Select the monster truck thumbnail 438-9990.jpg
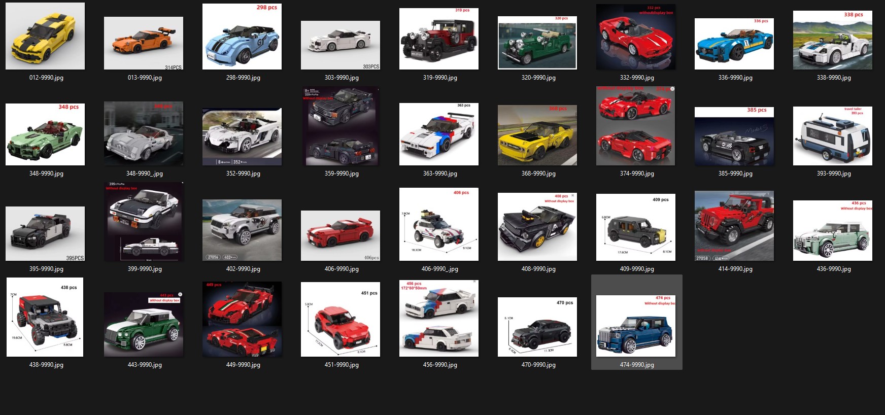This screenshot has width=885, height=415. pyautogui.click(x=45, y=317)
